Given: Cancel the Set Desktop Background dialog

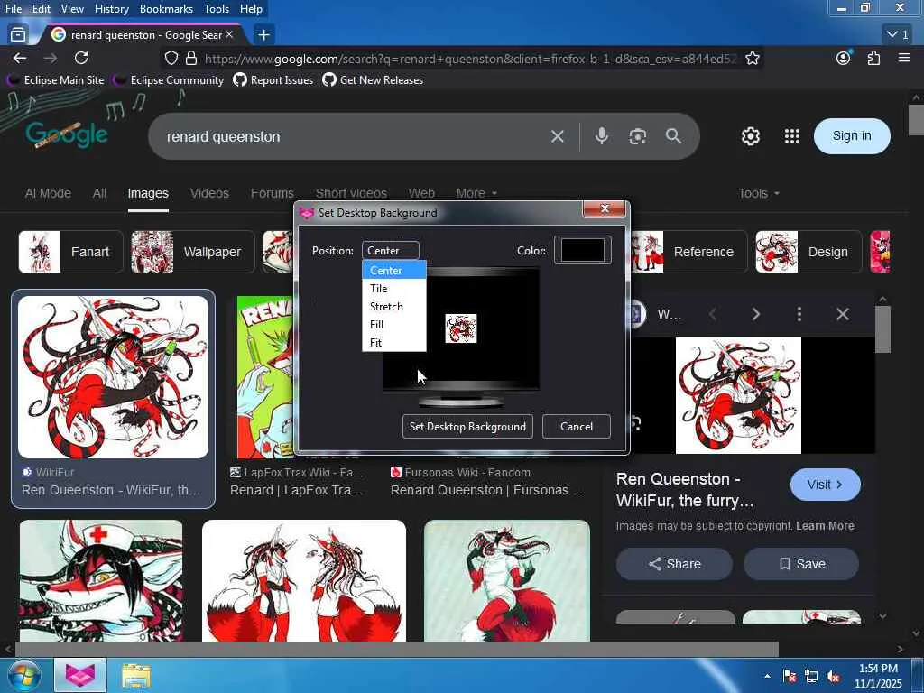Looking at the screenshot, I should pyautogui.click(x=577, y=427).
